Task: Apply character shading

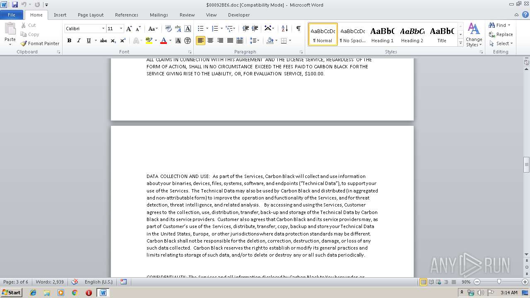Action: pos(178,41)
